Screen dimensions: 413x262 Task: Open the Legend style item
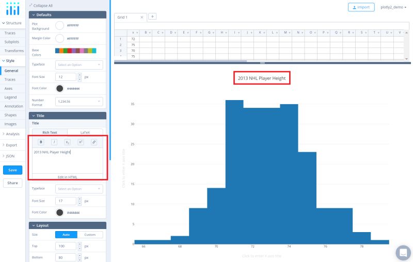coord(10,97)
